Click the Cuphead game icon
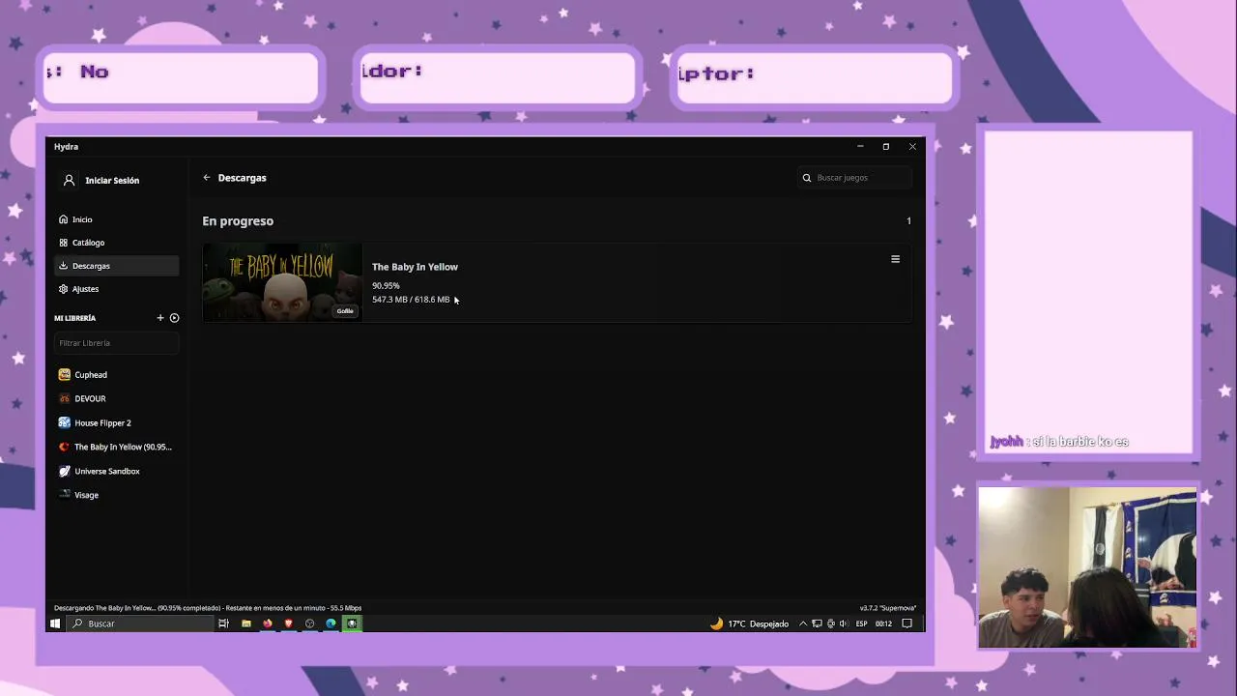1237x696 pixels. point(65,375)
